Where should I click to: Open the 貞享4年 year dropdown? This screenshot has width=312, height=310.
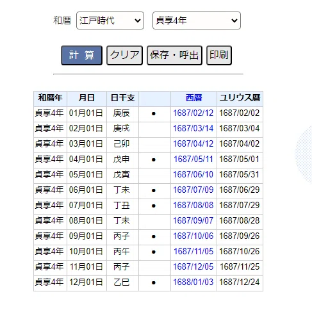[x=197, y=20]
